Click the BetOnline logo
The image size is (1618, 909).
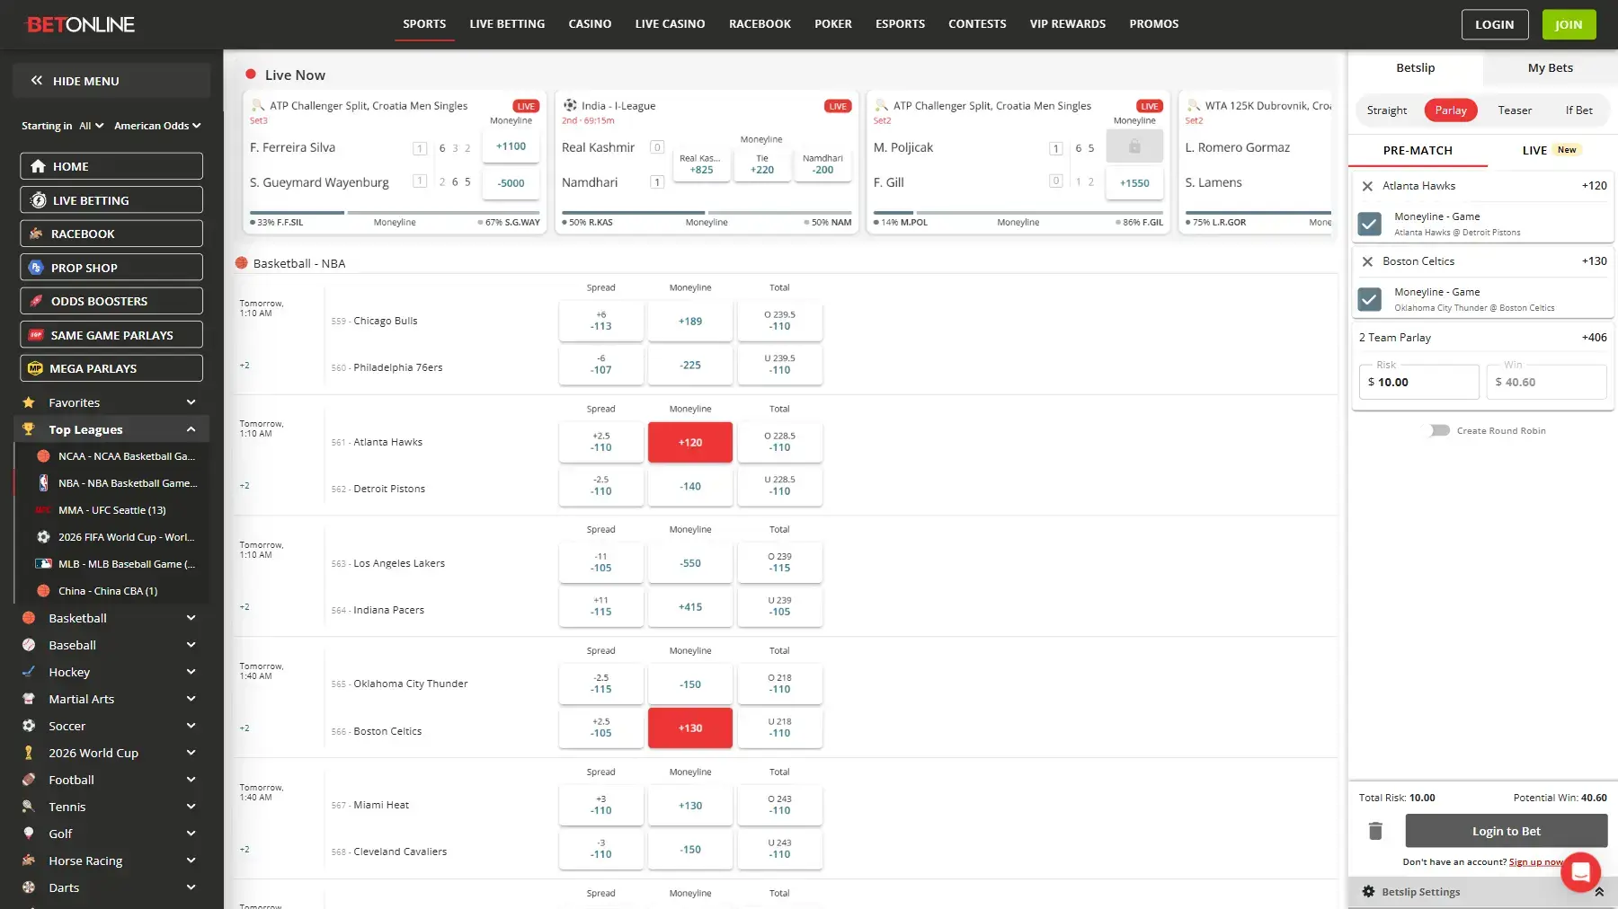80,24
